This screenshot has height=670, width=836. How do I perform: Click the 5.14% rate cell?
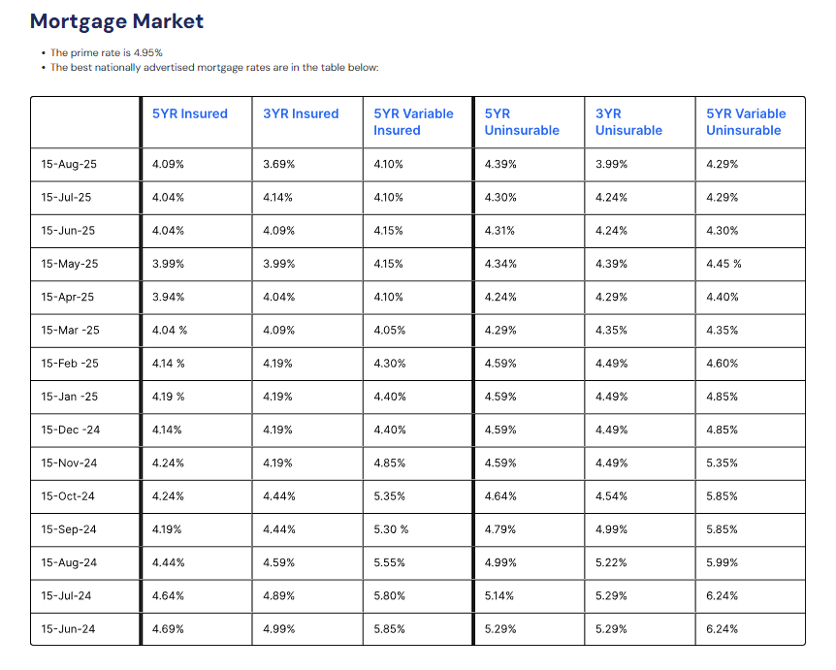click(499, 595)
